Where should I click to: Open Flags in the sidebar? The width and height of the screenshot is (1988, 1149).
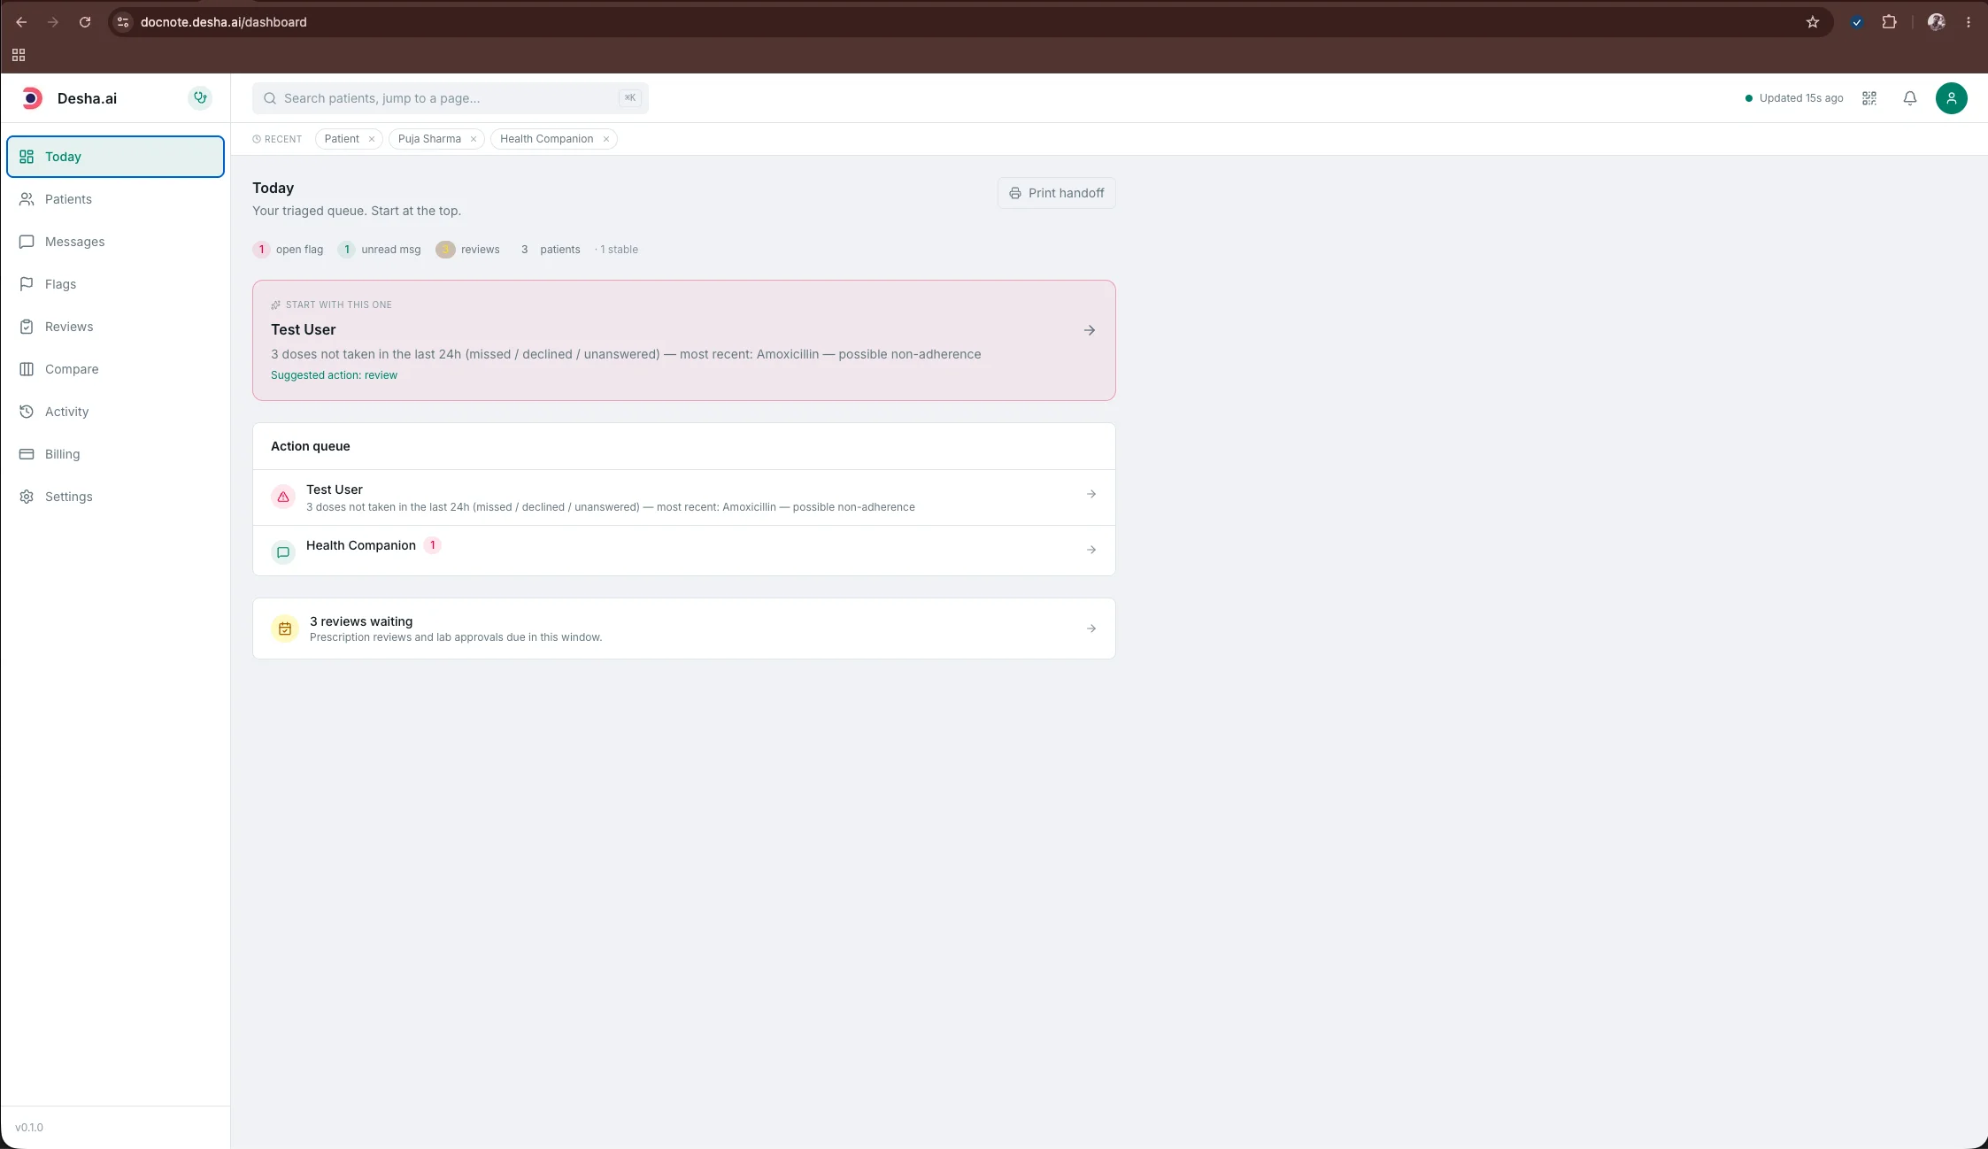pos(115,284)
